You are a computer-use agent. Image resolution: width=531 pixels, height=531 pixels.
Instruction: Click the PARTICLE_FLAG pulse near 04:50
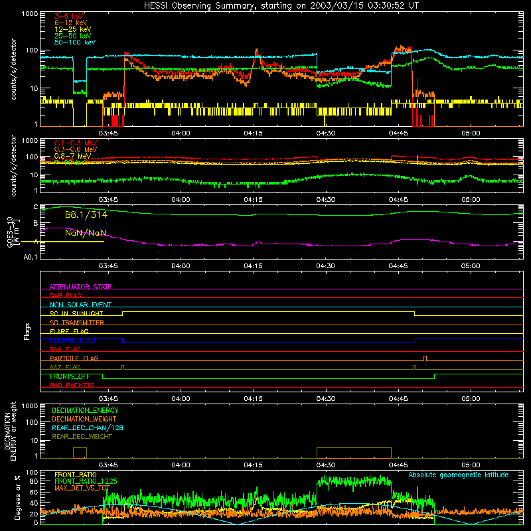pos(425,358)
